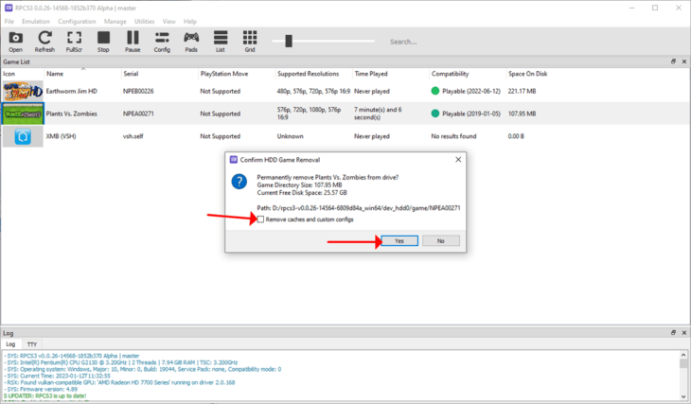This screenshot has width=691, height=404.
Task: Toggle fullscreen with FullScr icon
Action: click(74, 42)
